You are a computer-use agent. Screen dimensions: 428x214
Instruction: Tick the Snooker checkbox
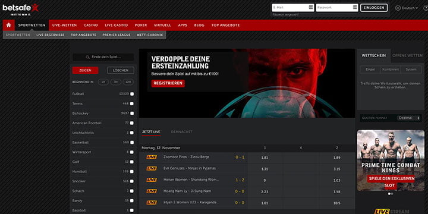(x=132, y=181)
